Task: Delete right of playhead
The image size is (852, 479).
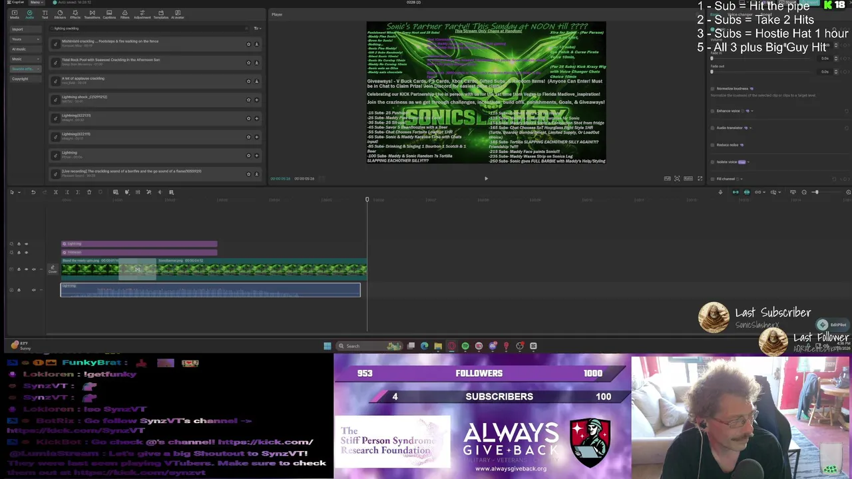Action: click(77, 192)
